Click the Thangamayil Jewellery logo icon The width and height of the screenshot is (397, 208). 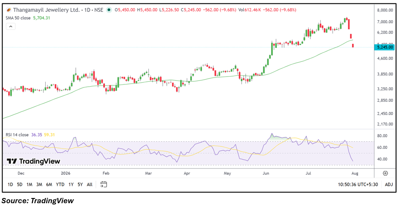point(9,10)
